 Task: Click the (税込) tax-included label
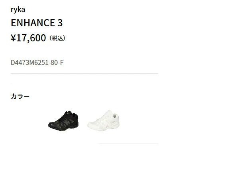point(57,38)
